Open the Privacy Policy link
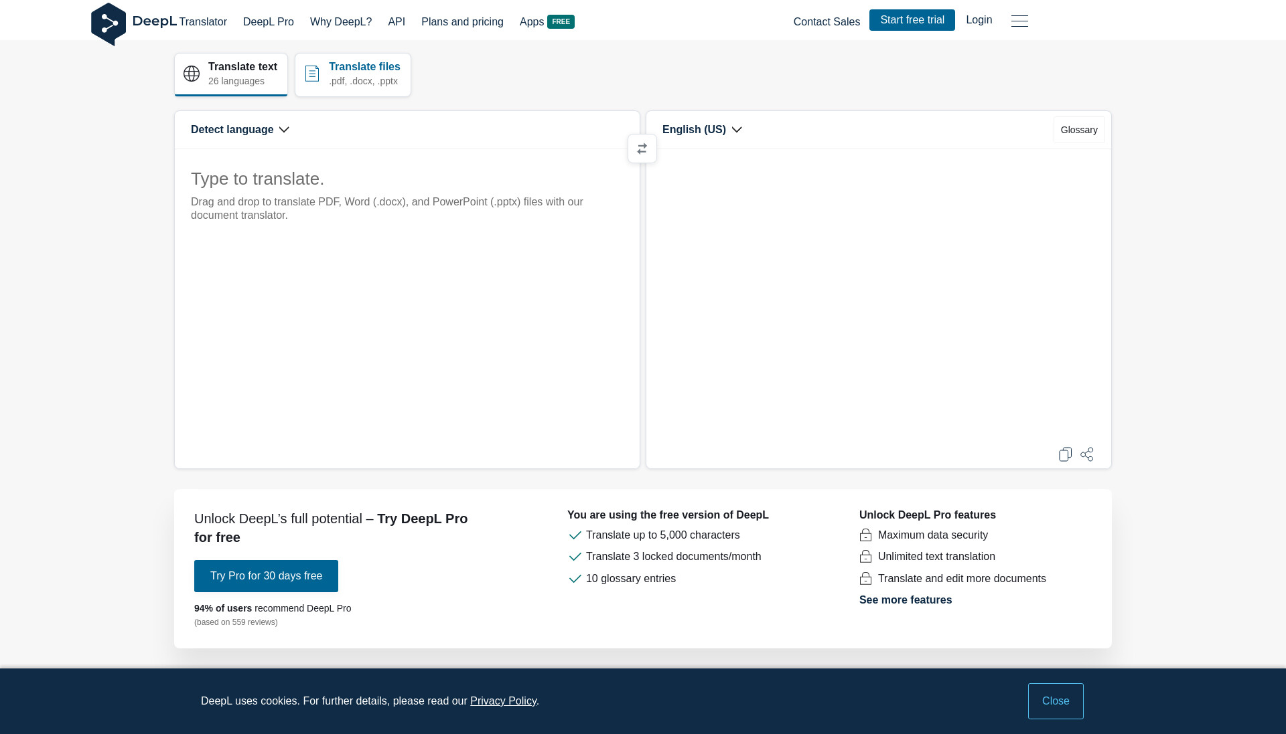The image size is (1286, 734). (x=503, y=701)
